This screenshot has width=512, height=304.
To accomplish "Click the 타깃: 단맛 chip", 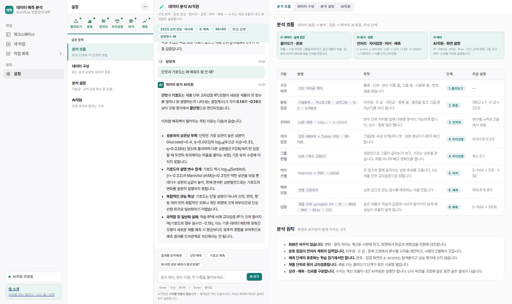I will pos(239,29).
